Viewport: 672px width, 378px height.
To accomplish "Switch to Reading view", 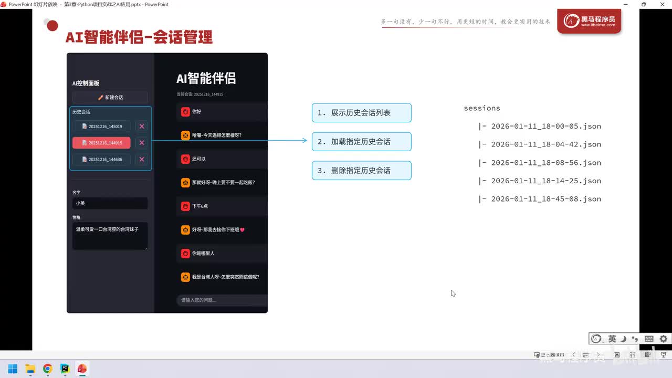I will (x=648, y=355).
